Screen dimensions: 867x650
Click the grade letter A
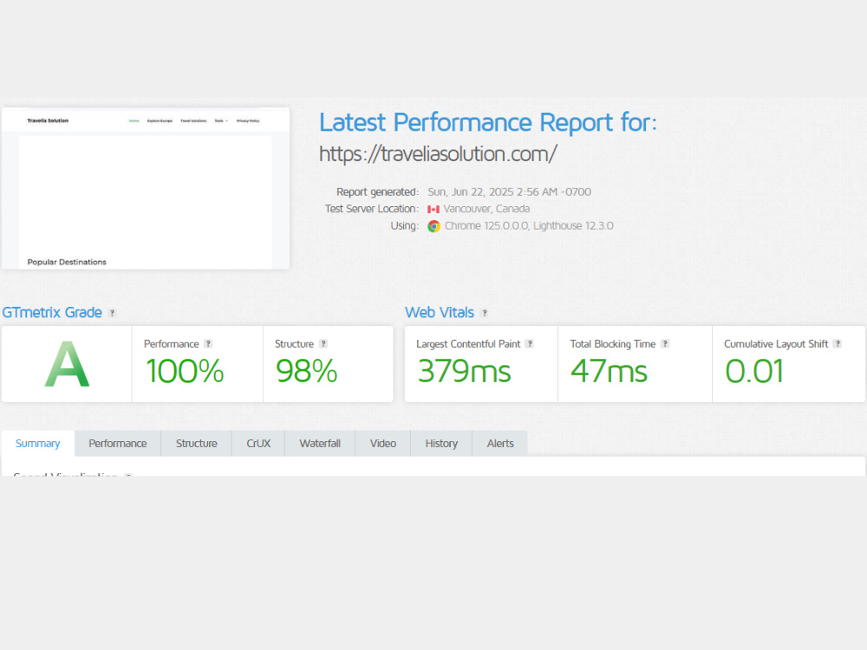tap(67, 364)
